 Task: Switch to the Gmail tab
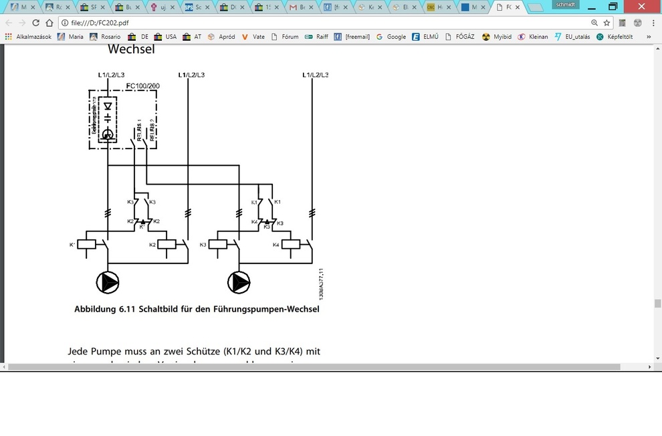pos(298,7)
